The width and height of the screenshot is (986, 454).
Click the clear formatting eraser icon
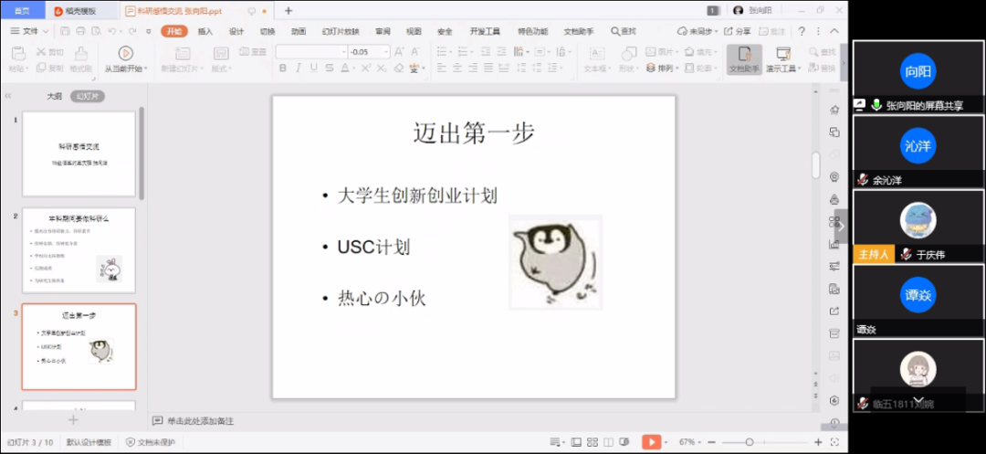(x=399, y=68)
